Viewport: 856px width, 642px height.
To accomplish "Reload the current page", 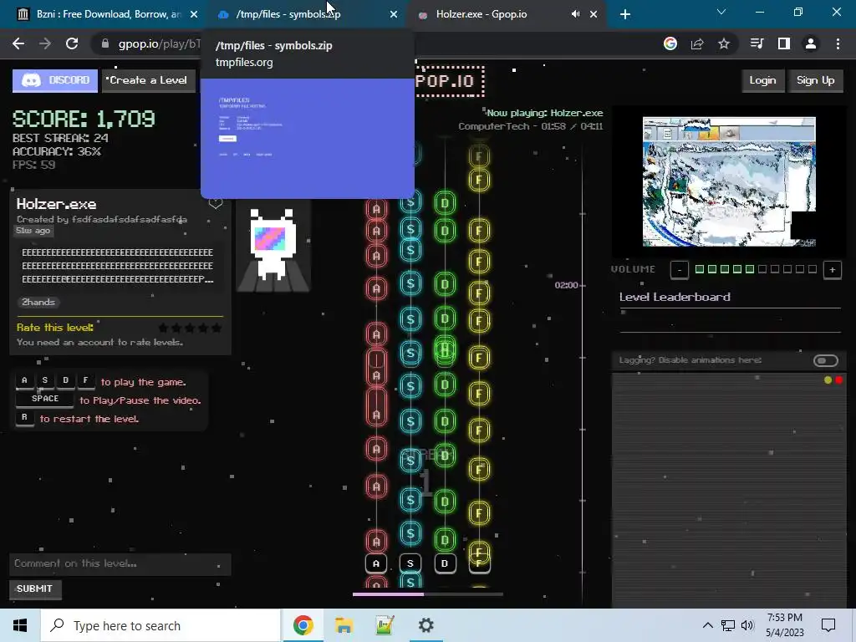I will (72, 43).
